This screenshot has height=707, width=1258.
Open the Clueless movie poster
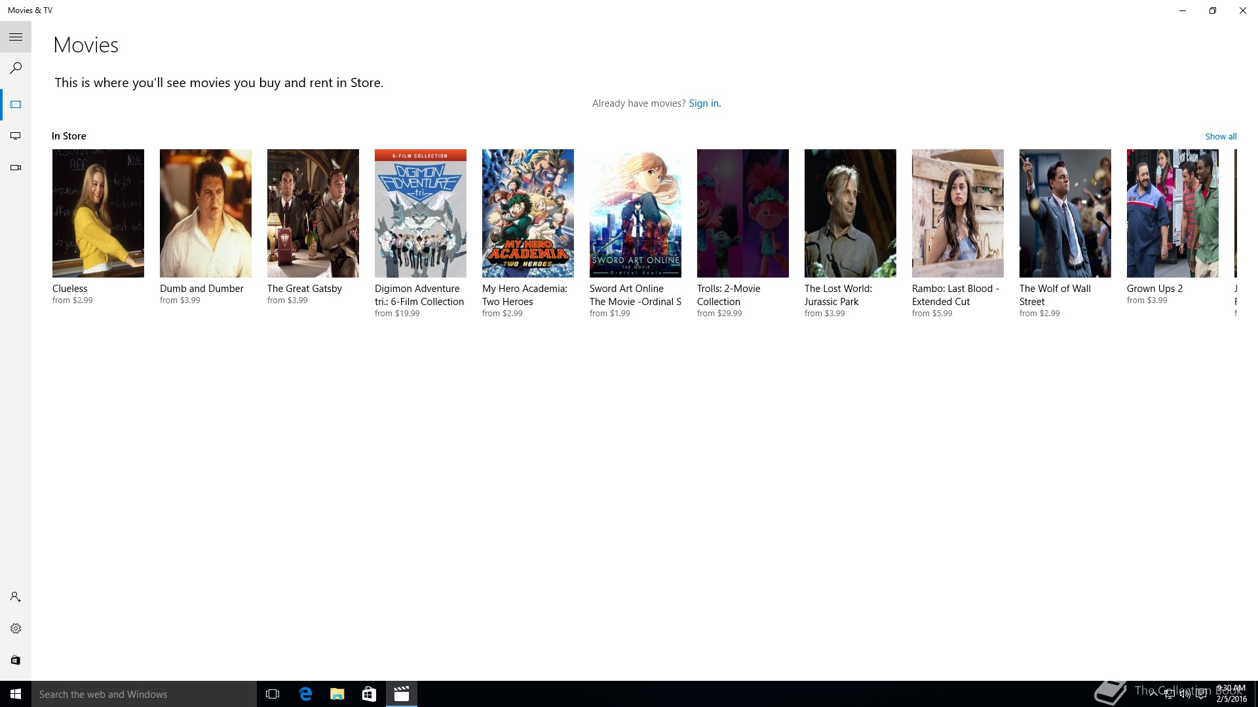coord(98,213)
